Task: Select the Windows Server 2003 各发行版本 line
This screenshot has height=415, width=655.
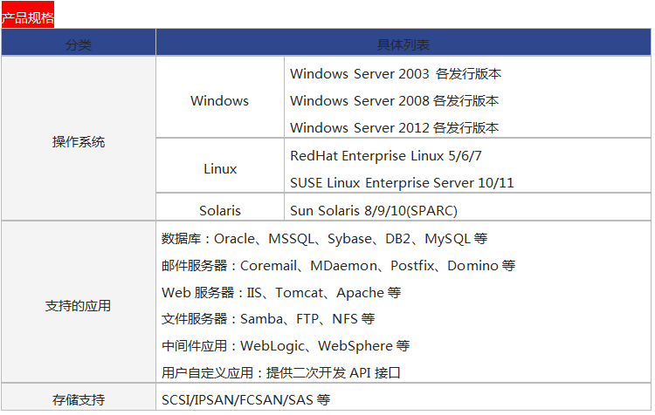Action: [395, 74]
